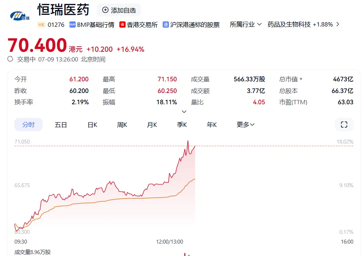Open the 更多 chart period dropdown
This screenshot has width=362, height=256.
pyautogui.click(x=245, y=124)
